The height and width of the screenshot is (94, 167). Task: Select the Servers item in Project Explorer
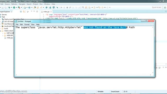coord(4,15)
